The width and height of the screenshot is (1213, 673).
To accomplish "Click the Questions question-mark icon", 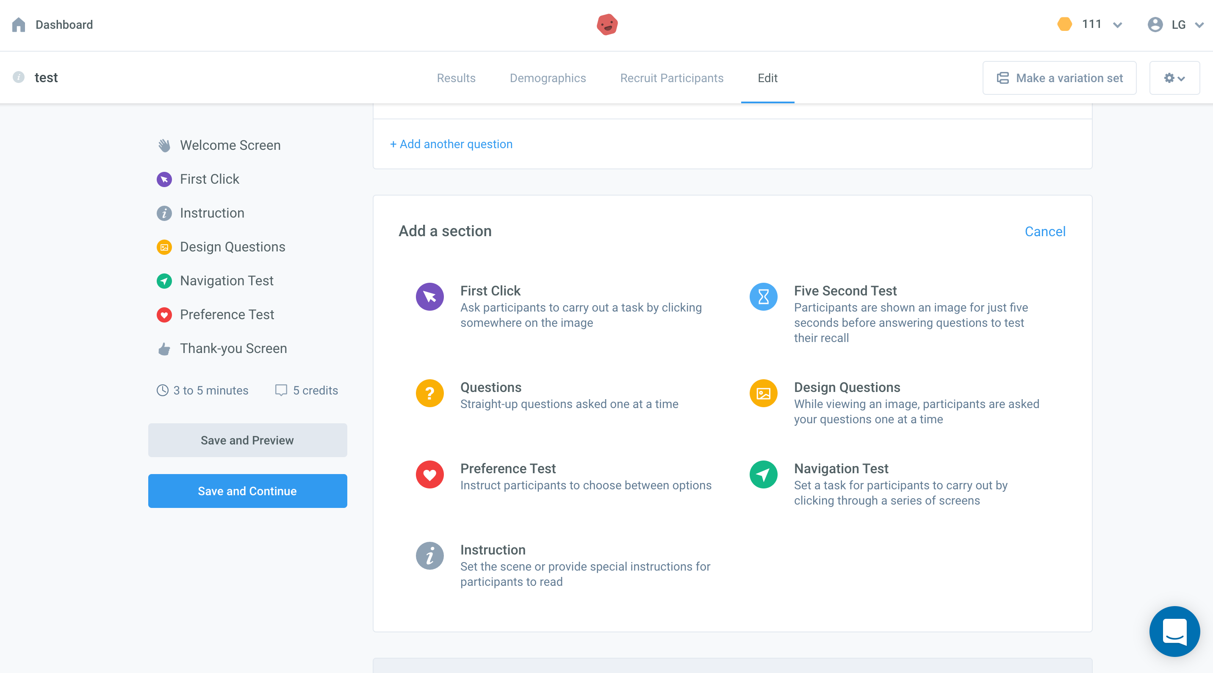I will point(429,393).
